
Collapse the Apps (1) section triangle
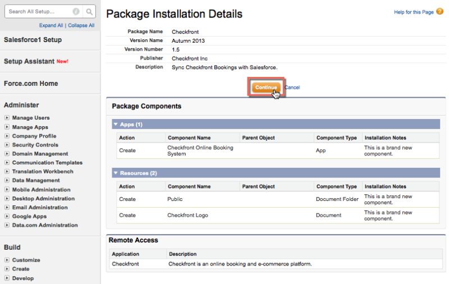116,124
